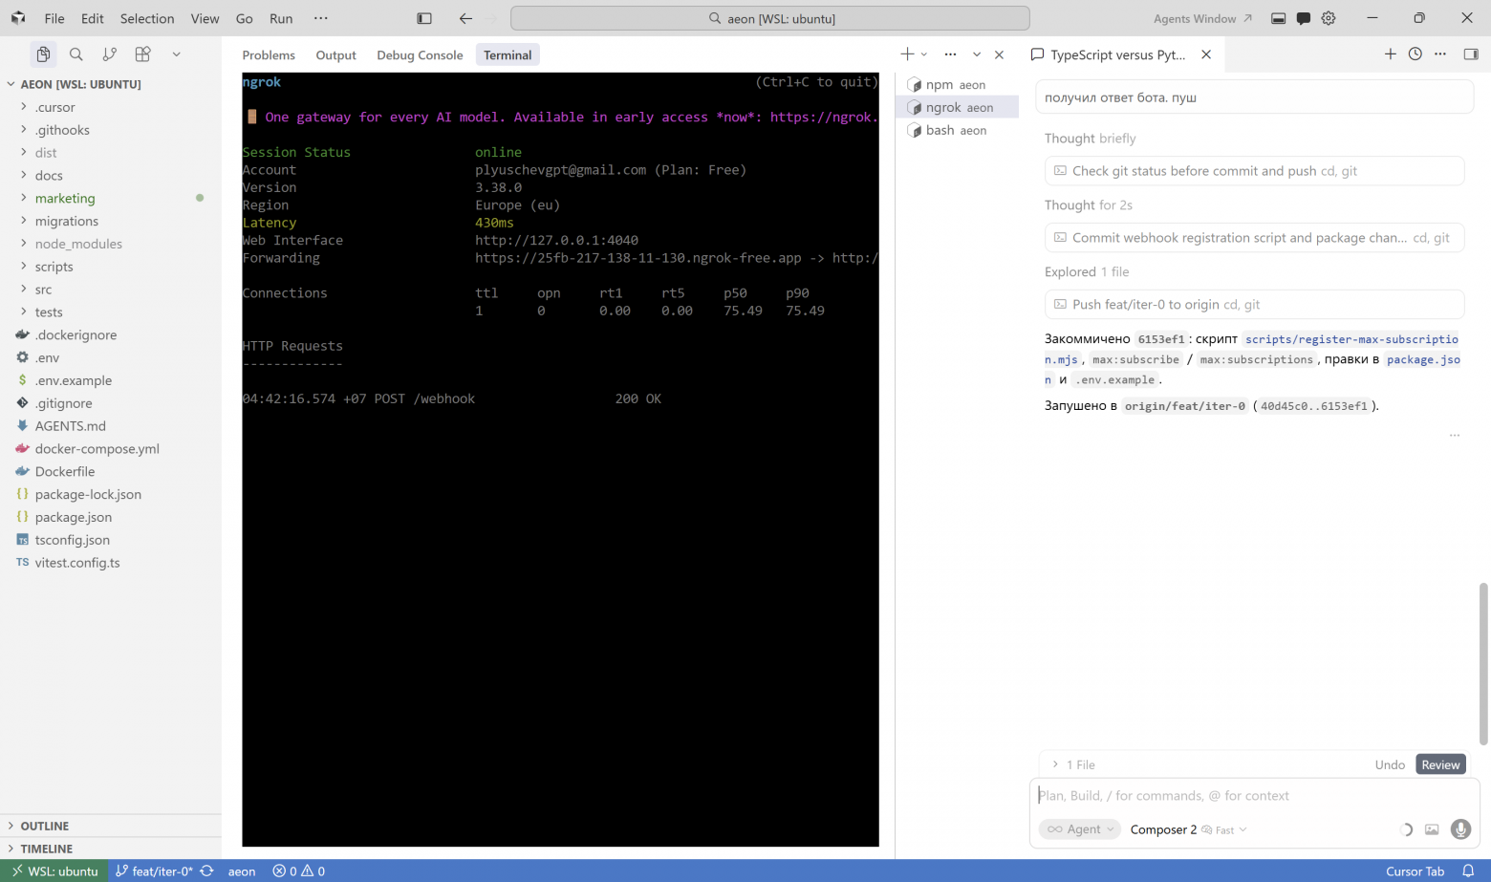Open the Source Control view icon
This screenshot has height=882, width=1491.
coord(110,54)
